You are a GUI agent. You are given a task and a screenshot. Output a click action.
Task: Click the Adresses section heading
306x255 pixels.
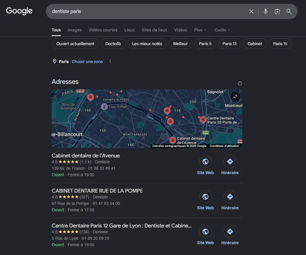pyautogui.click(x=65, y=81)
